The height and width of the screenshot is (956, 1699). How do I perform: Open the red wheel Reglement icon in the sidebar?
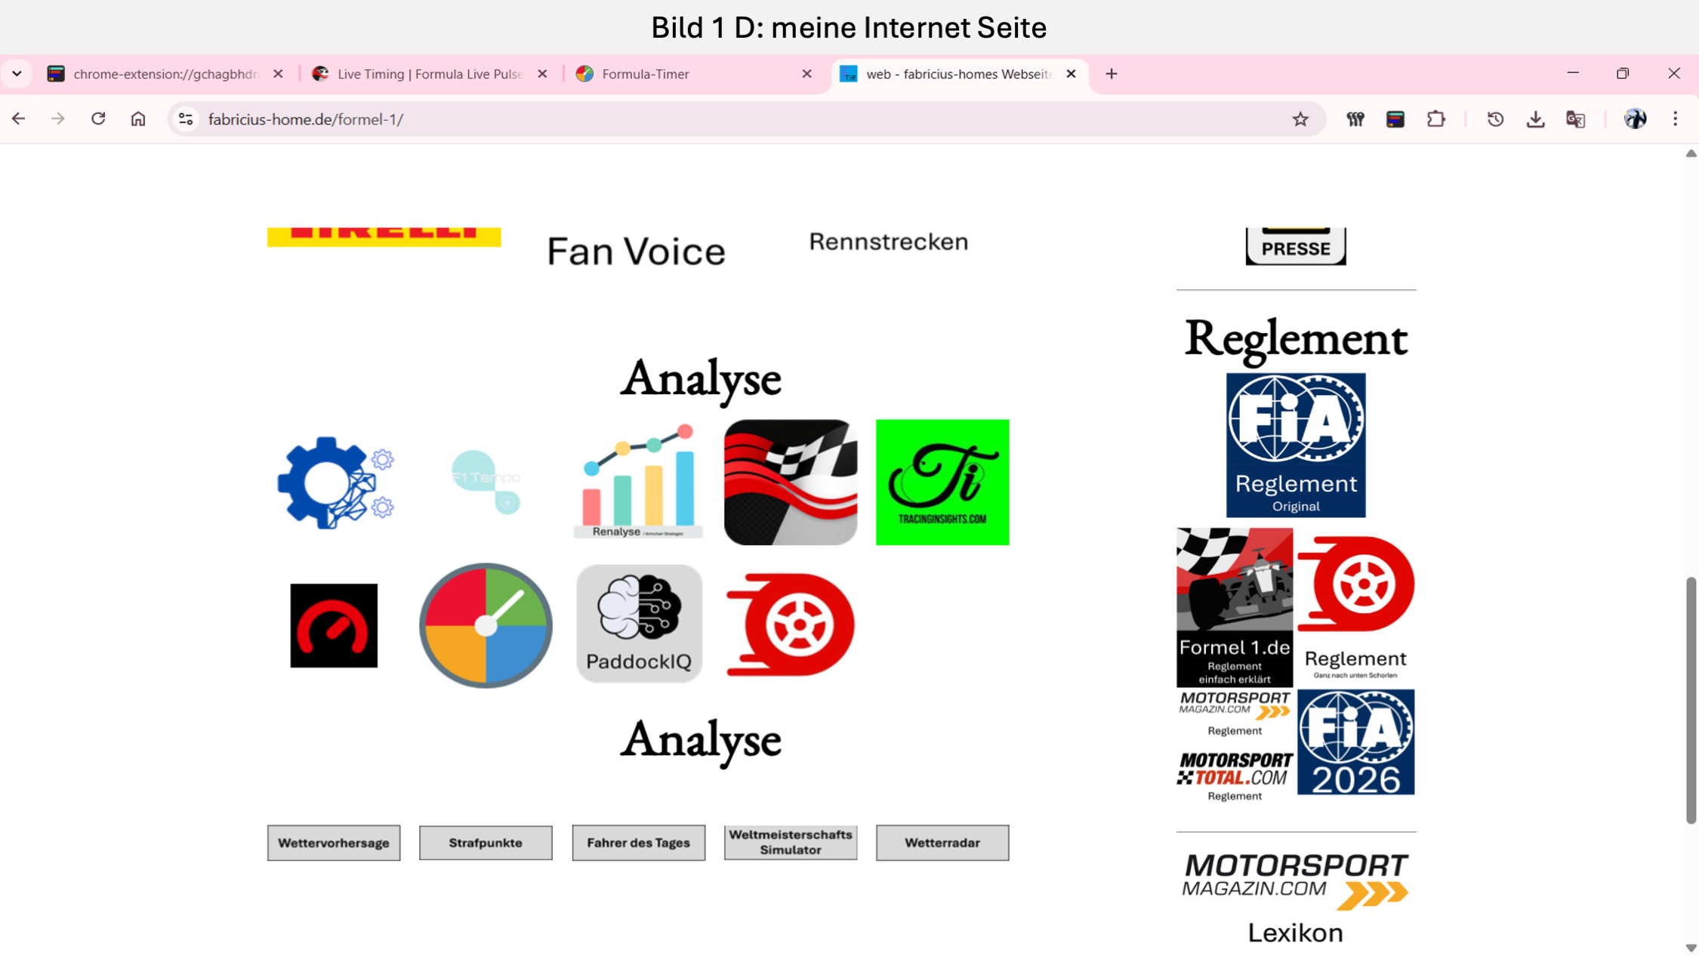click(1355, 607)
